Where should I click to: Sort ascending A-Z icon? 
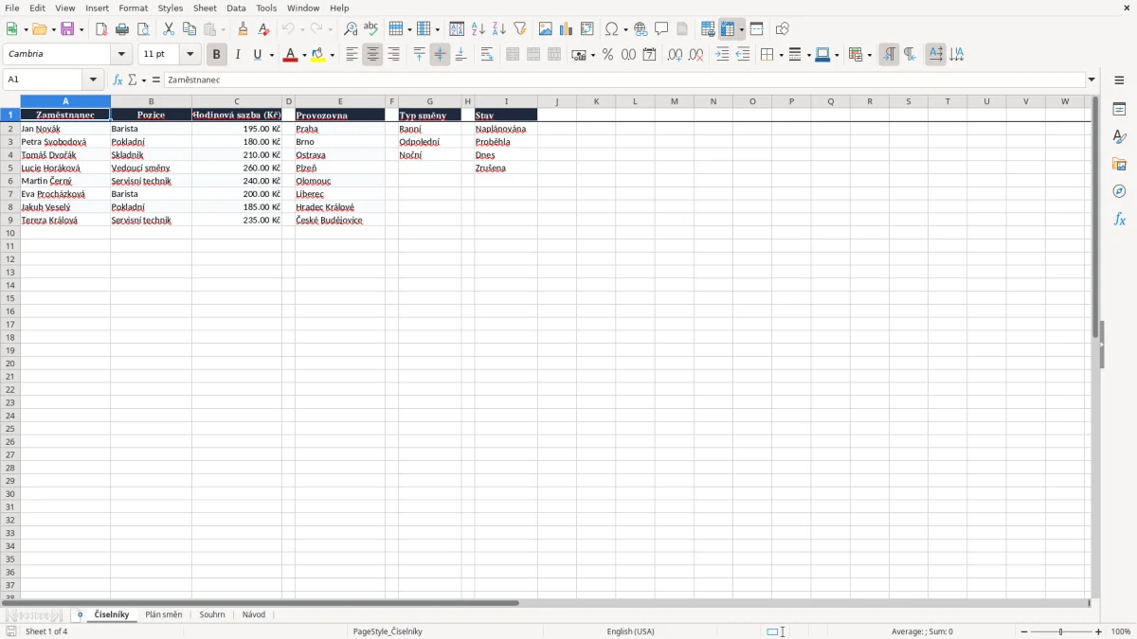pyautogui.click(x=478, y=29)
